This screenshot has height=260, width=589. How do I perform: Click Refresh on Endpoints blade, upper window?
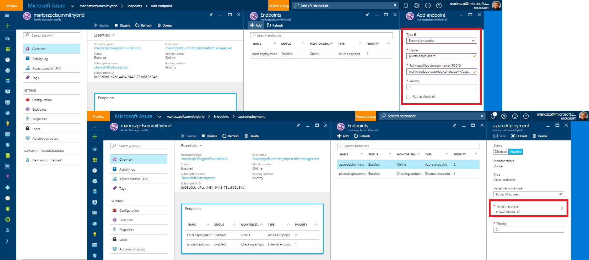pyautogui.click(x=275, y=26)
